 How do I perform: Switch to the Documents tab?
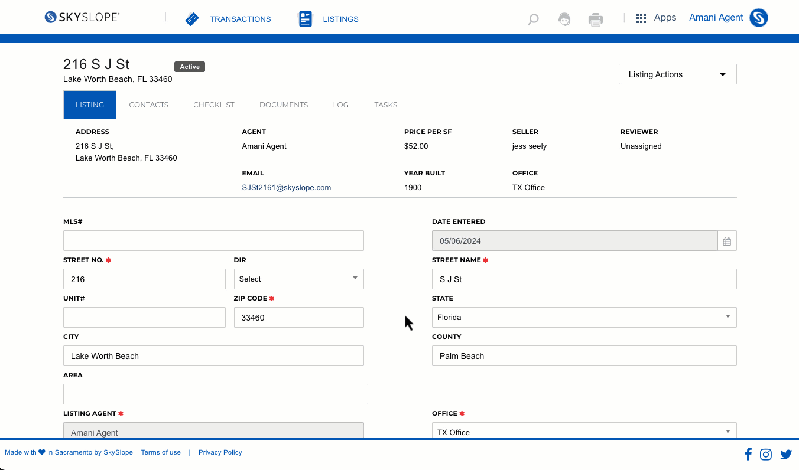[284, 105]
